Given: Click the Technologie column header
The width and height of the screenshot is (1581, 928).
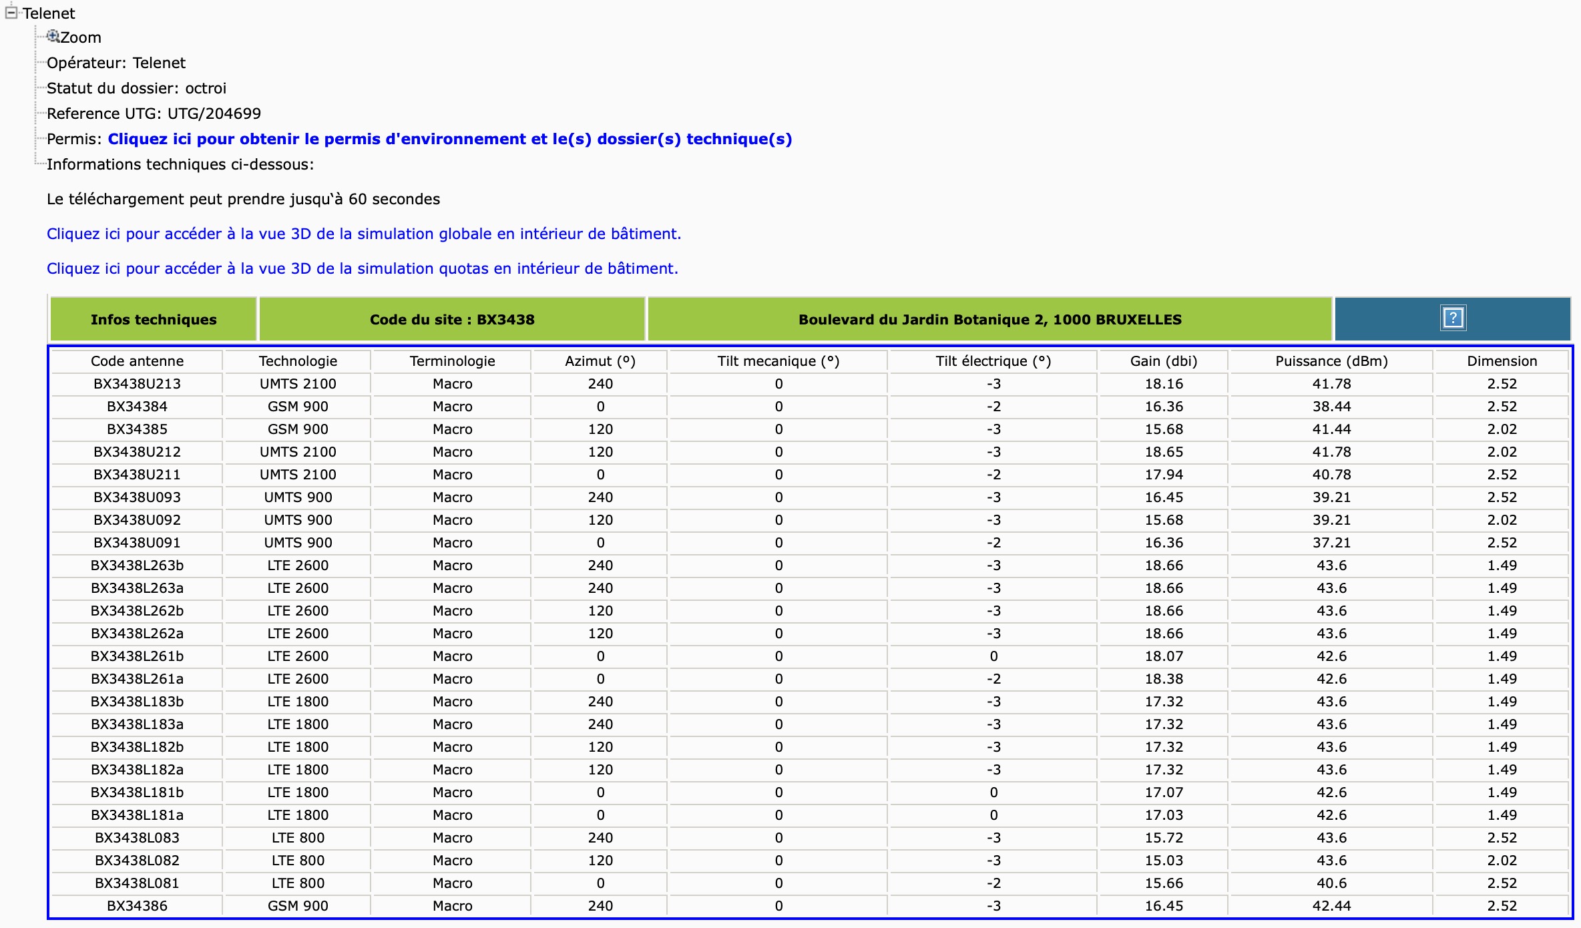Looking at the screenshot, I should [298, 361].
